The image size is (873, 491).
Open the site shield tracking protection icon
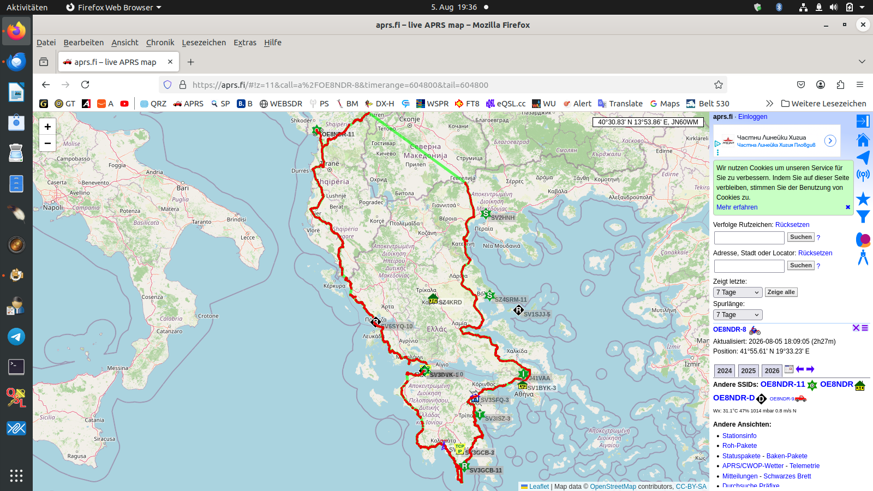[x=168, y=85]
